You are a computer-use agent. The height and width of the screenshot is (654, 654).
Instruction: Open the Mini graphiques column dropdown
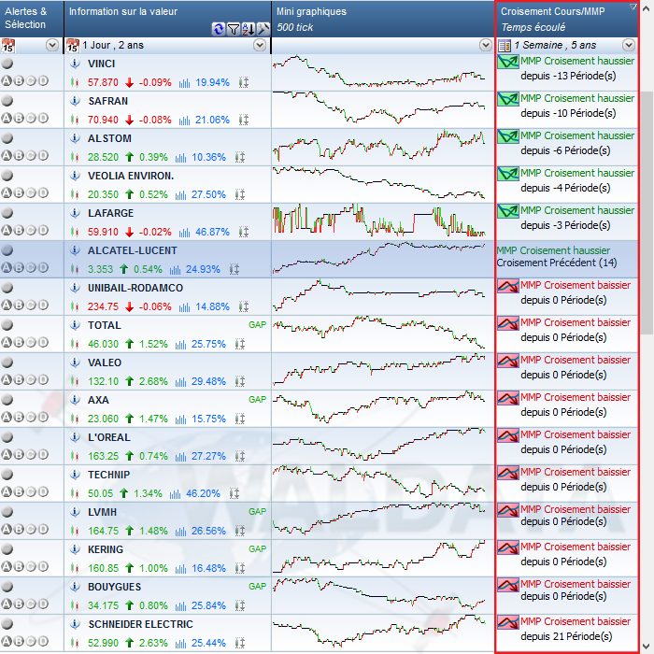coord(486,45)
